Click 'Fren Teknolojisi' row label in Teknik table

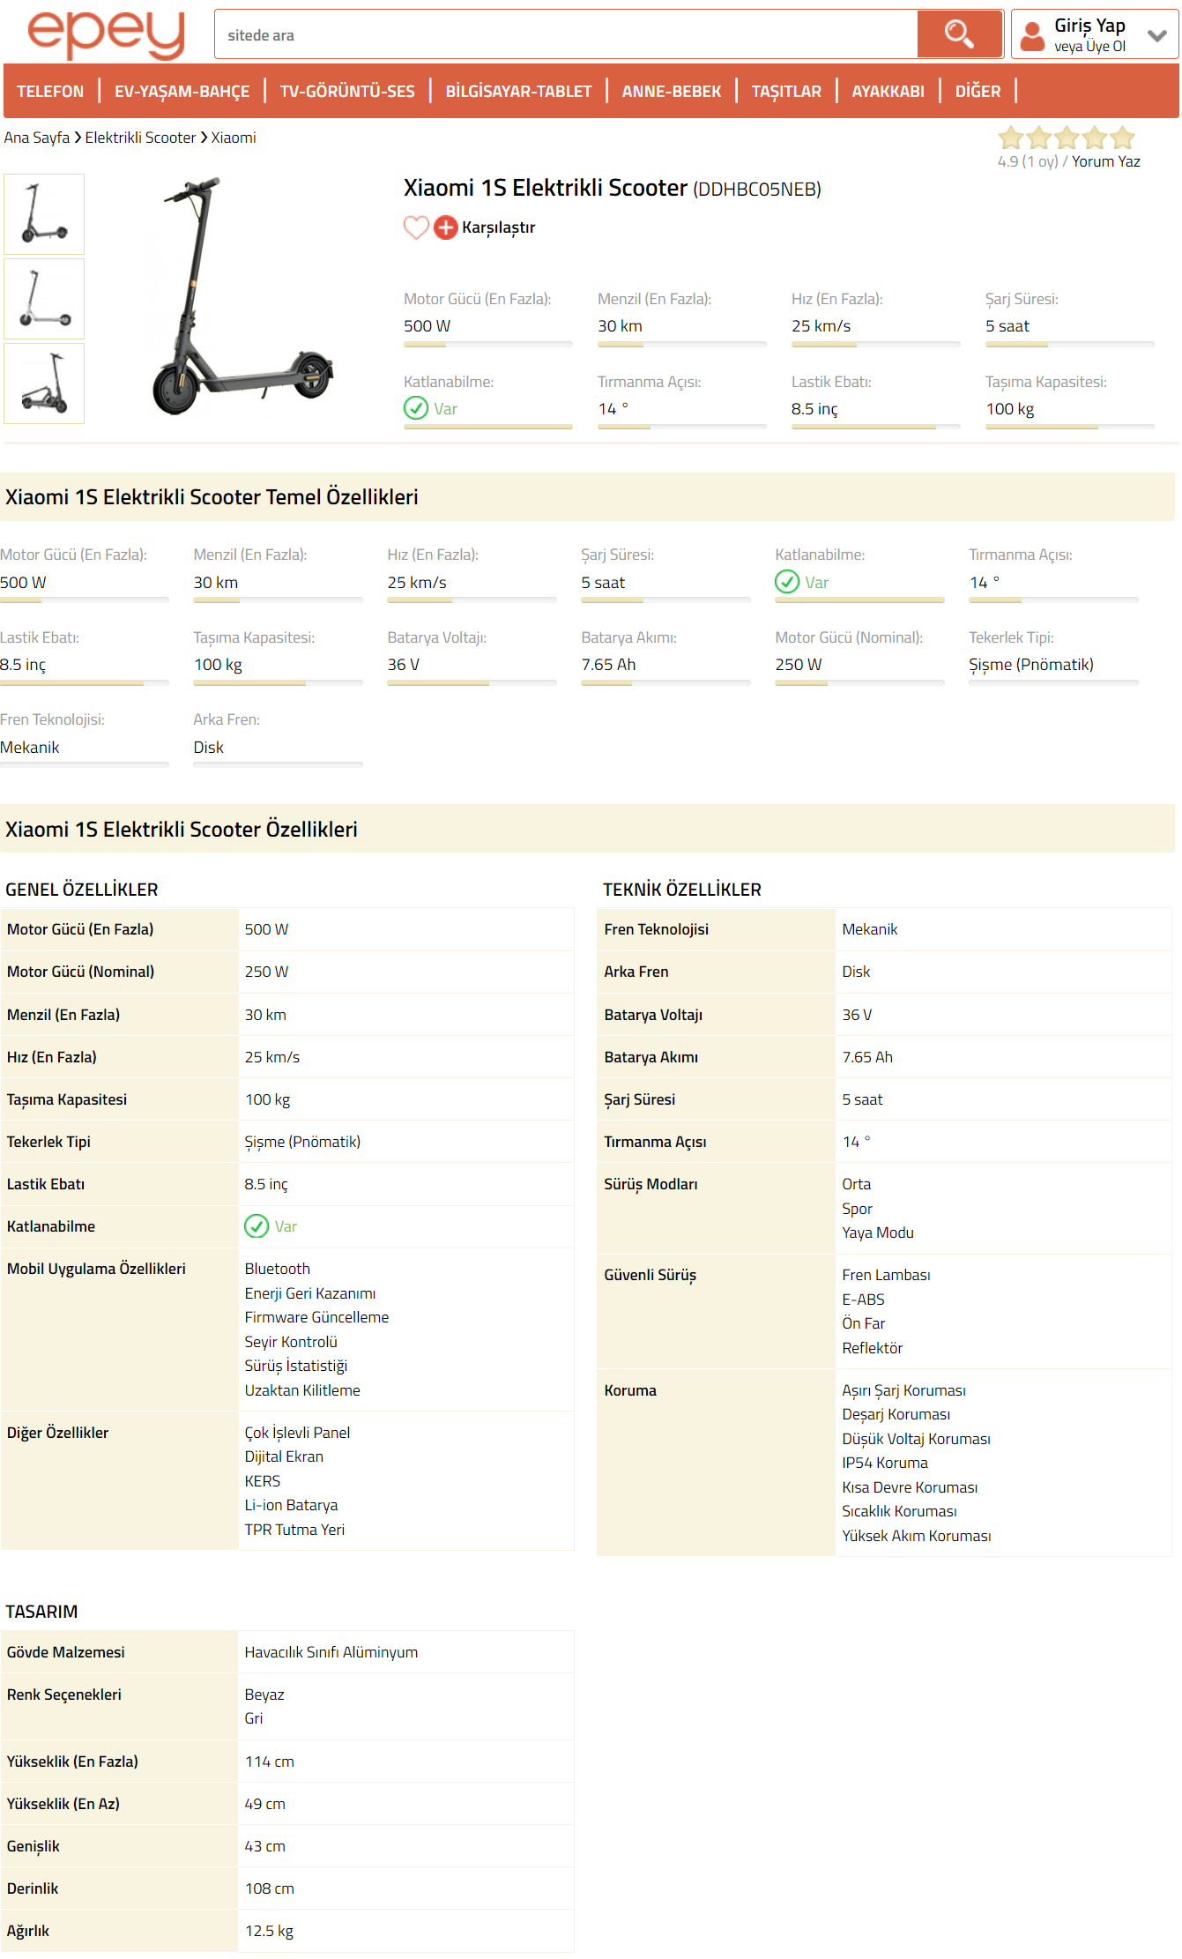click(x=657, y=929)
